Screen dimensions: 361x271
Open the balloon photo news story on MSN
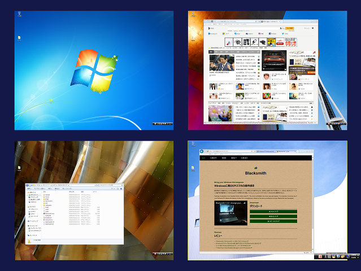tap(220, 113)
